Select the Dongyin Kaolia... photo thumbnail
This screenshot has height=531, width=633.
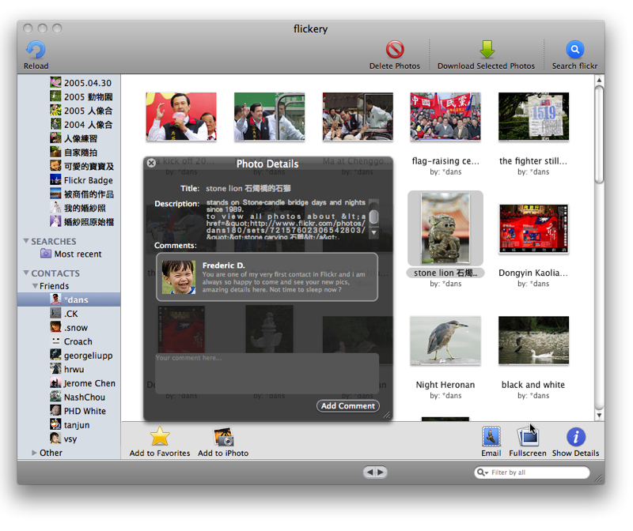point(533,228)
